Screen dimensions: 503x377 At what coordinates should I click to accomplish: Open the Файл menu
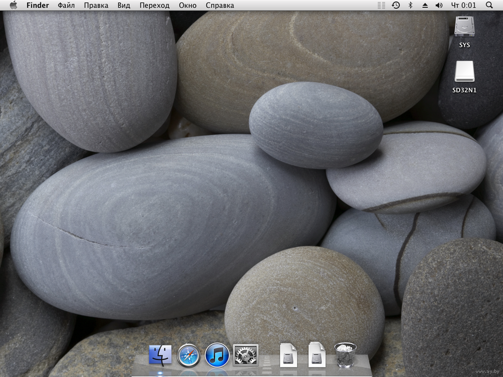pos(66,5)
